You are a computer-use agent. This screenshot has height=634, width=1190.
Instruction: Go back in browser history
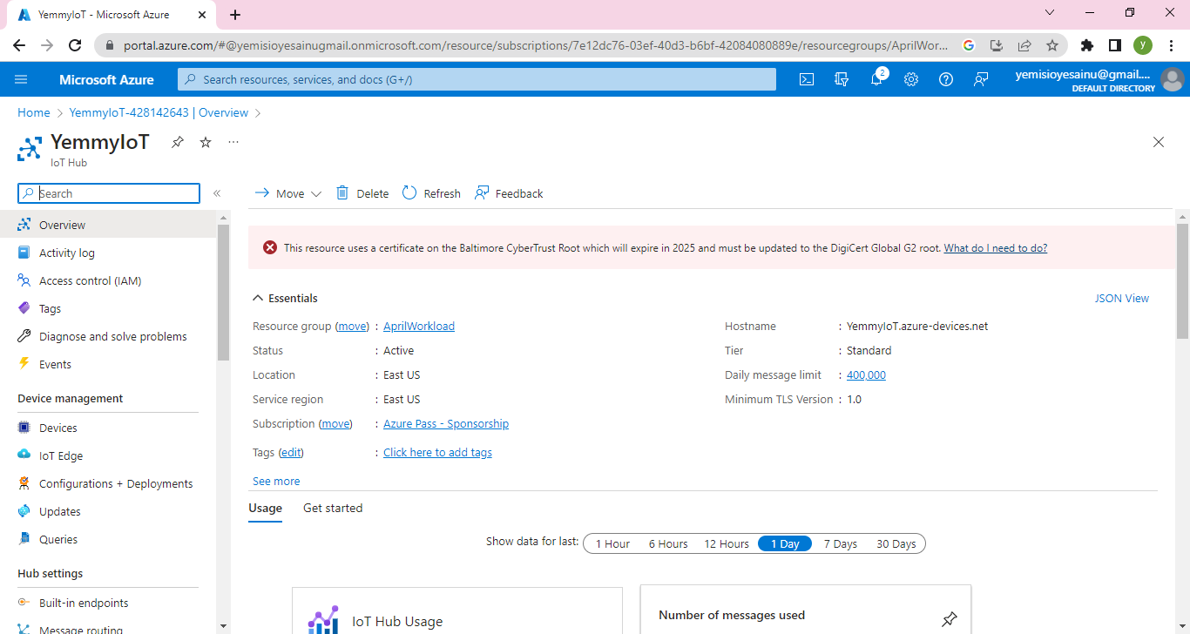[19, 45]
